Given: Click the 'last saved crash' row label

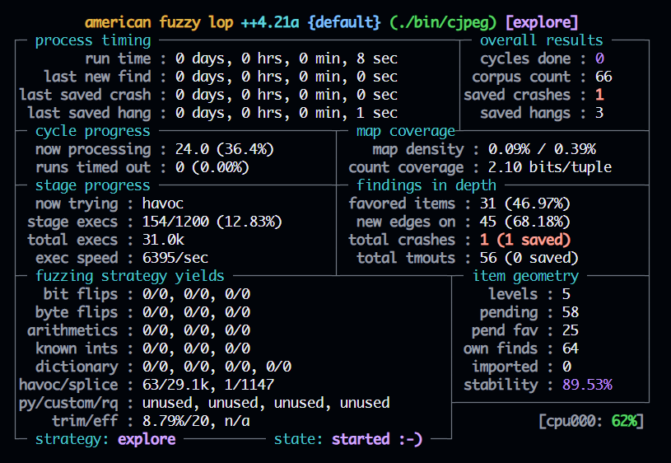Looking at the screenshot, I should (85, 95).
